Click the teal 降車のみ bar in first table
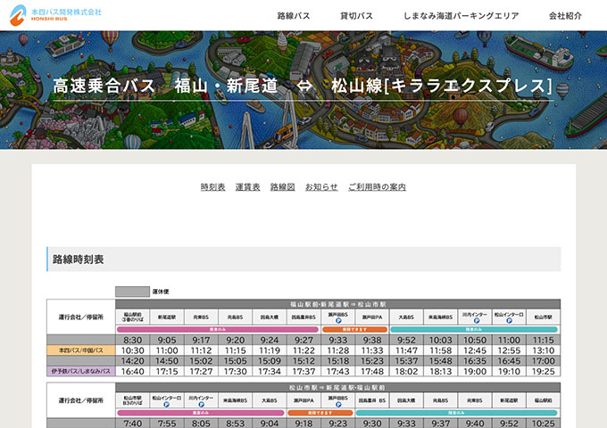This screenshot has height=428, width=607. tap(474, 329)
